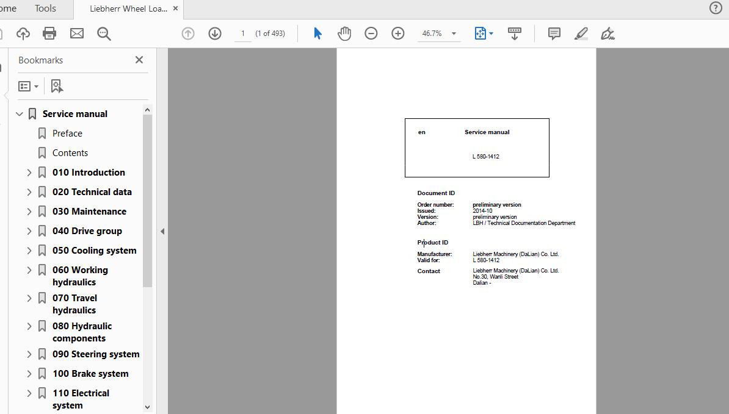Expand the 070 Travel hydraulics bookmark
The height and width of the screenshot is (414, 729).
point(29,298)
